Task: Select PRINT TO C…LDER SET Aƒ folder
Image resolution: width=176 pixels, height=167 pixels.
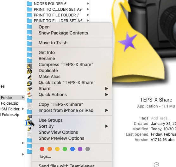Action: pyautogui.click(x=58, y=9)
